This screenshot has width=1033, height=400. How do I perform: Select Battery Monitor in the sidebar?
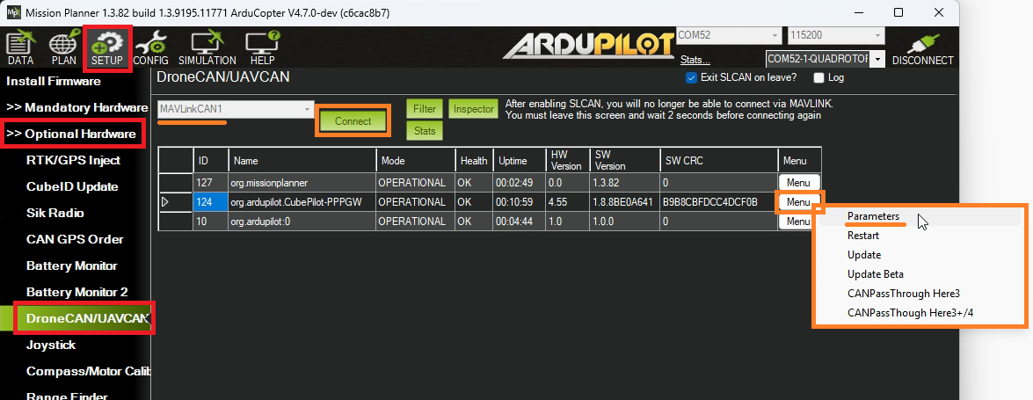pyautogui.click(x=71, y=265)
